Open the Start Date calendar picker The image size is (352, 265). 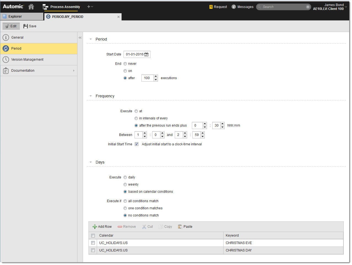click(147, 54)
